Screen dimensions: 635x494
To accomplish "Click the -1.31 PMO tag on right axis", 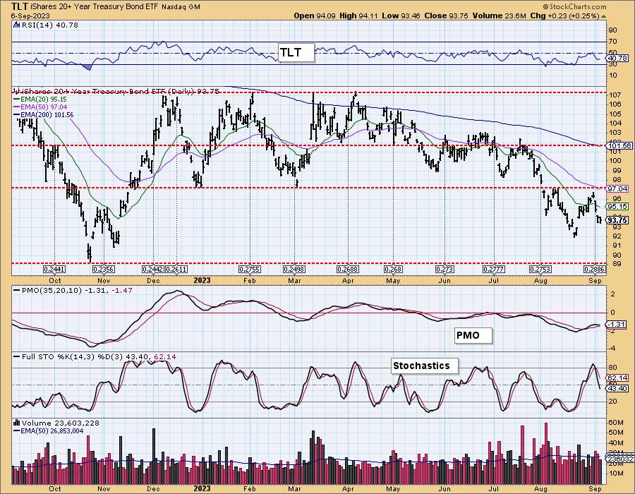I will coord(617,325).
